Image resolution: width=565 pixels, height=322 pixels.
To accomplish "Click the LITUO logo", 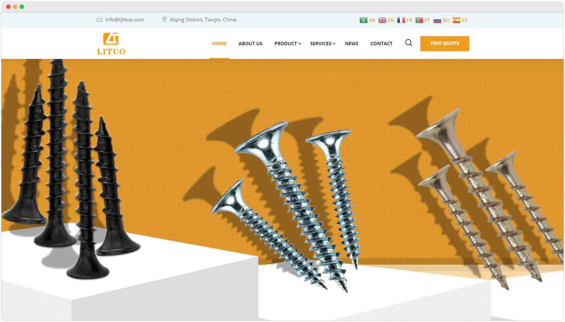I will (111, 44).
